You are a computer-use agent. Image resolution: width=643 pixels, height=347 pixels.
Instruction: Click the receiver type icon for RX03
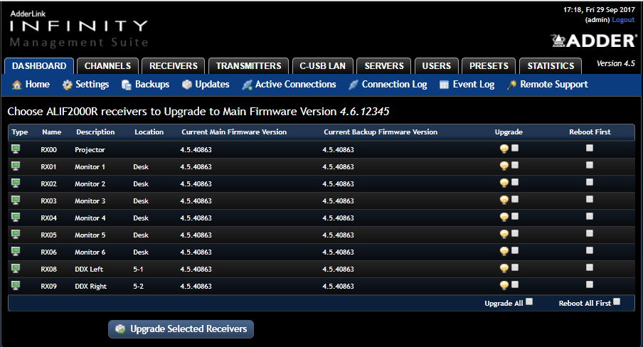click(16, 200)
